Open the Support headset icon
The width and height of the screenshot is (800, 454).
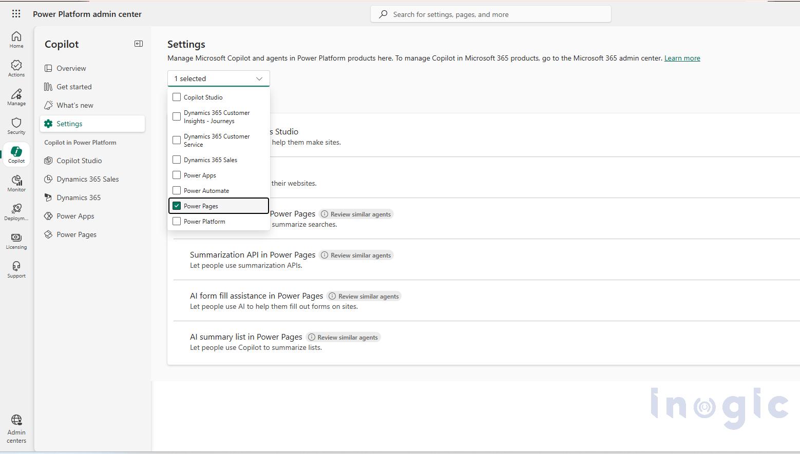click(x=16, y=270)
